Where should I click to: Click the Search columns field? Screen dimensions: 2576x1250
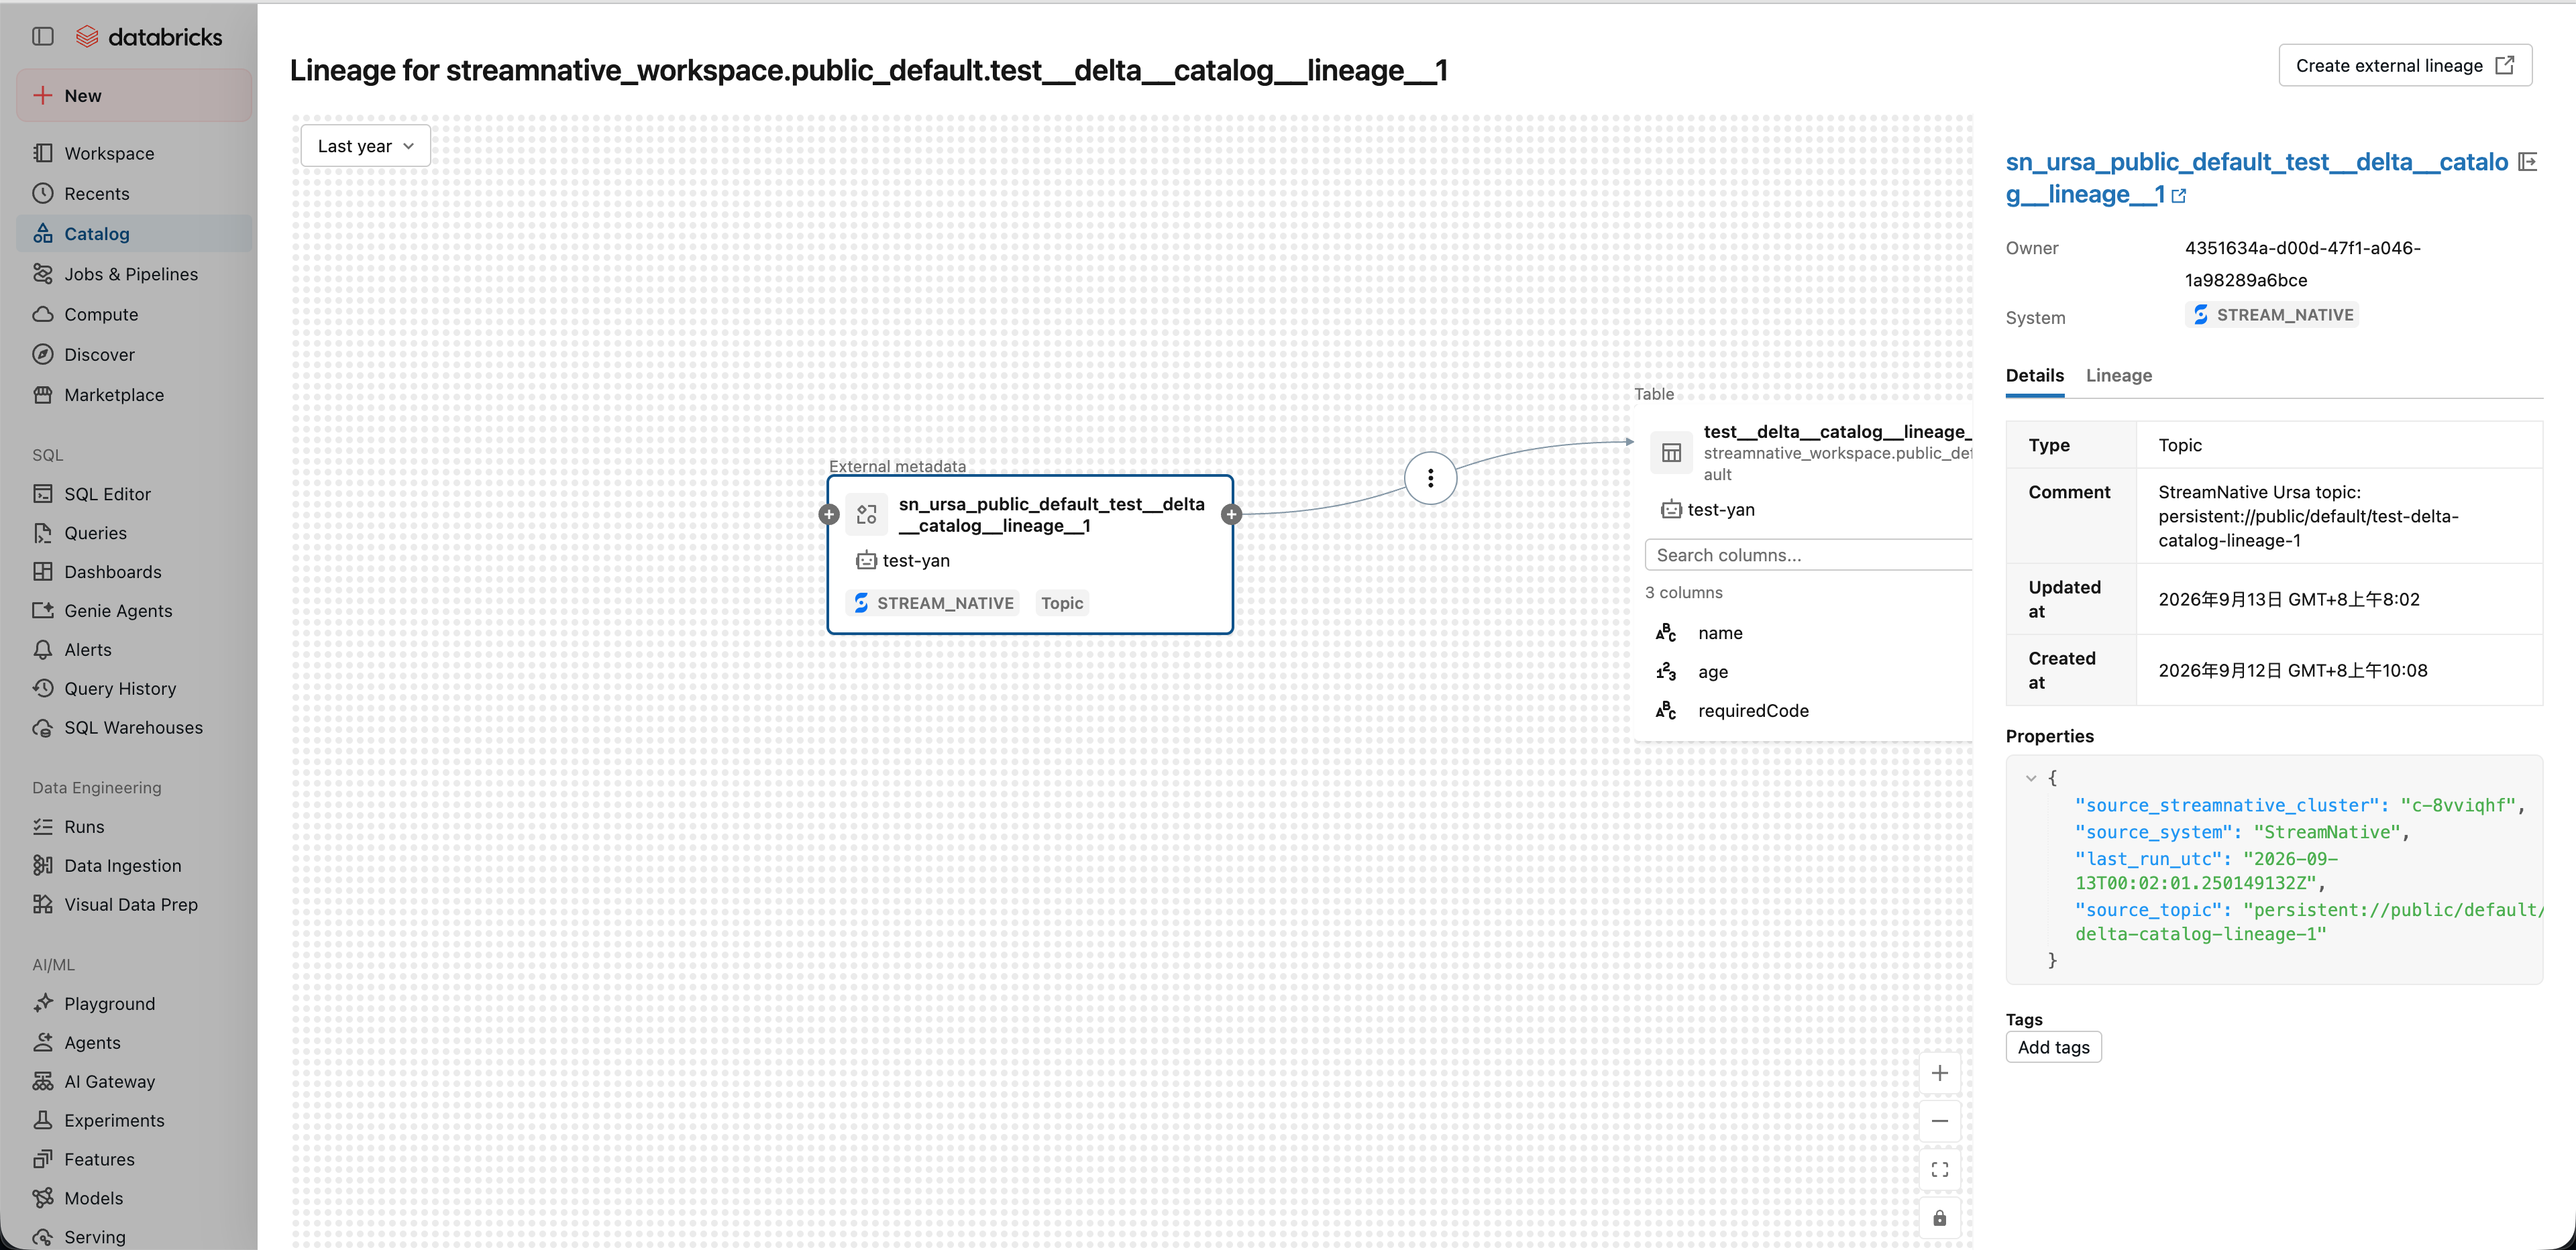[1808, 555]
